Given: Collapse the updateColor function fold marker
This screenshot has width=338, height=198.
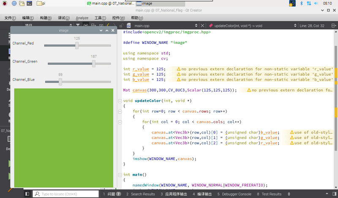Looking at the screenshot, I should pyautogui.click(x=120, y=101).
